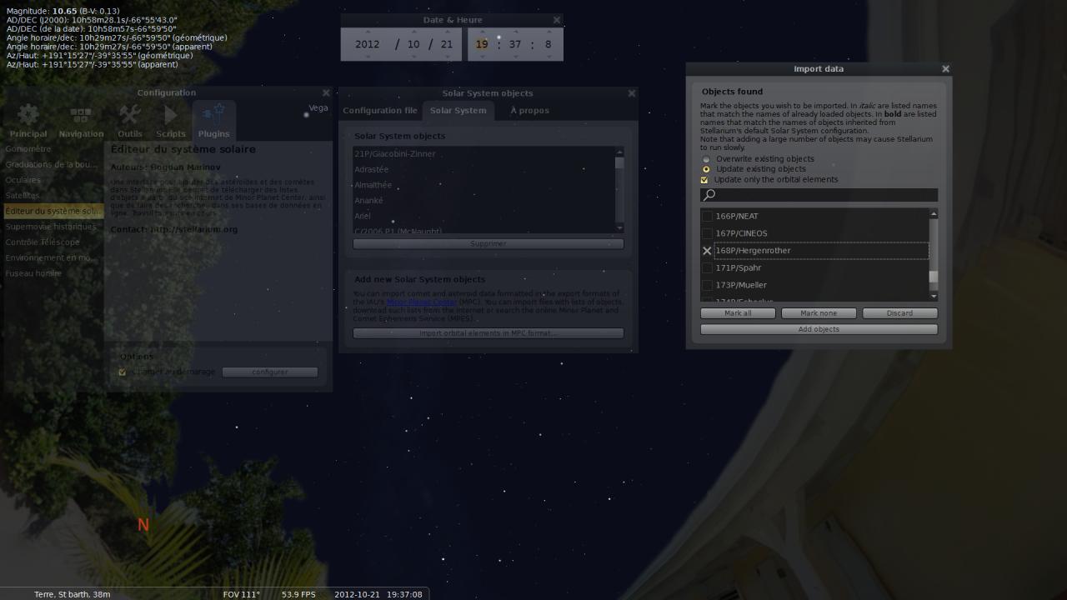Select Satellites in the plugins list
This screenshot has height=600, width=1067.
53,196
